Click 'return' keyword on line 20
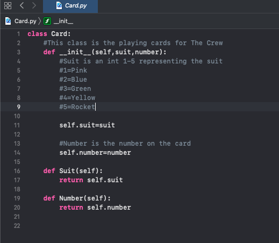Screen dimensions: 279x243 (x=71, y=208)
